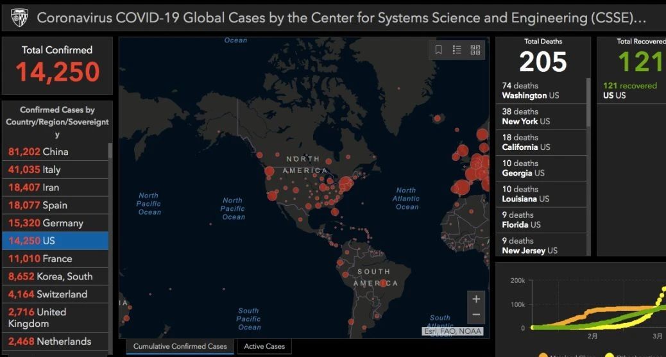Viewport: 666px width, 357px height.
Task: Select China in the confirmed cases list
Action: pos(55,152)
